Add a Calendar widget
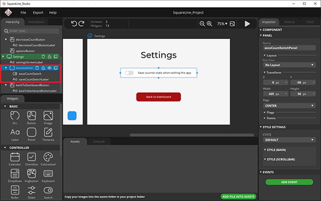The width and height of the screenshot is (321, 201). (15, 159)
